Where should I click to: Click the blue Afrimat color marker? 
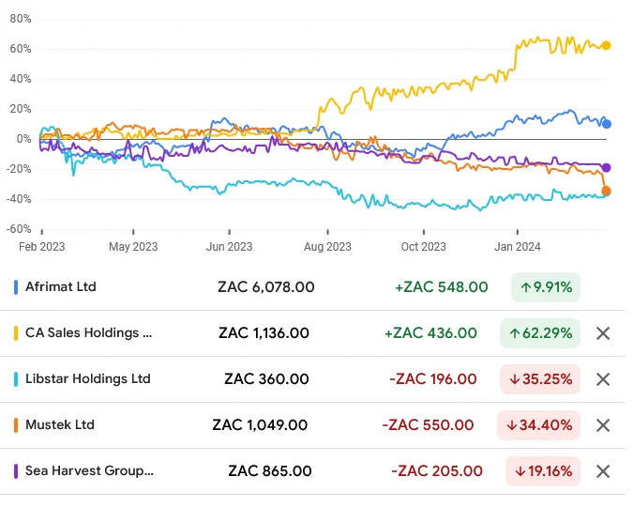tap(16, 287)
